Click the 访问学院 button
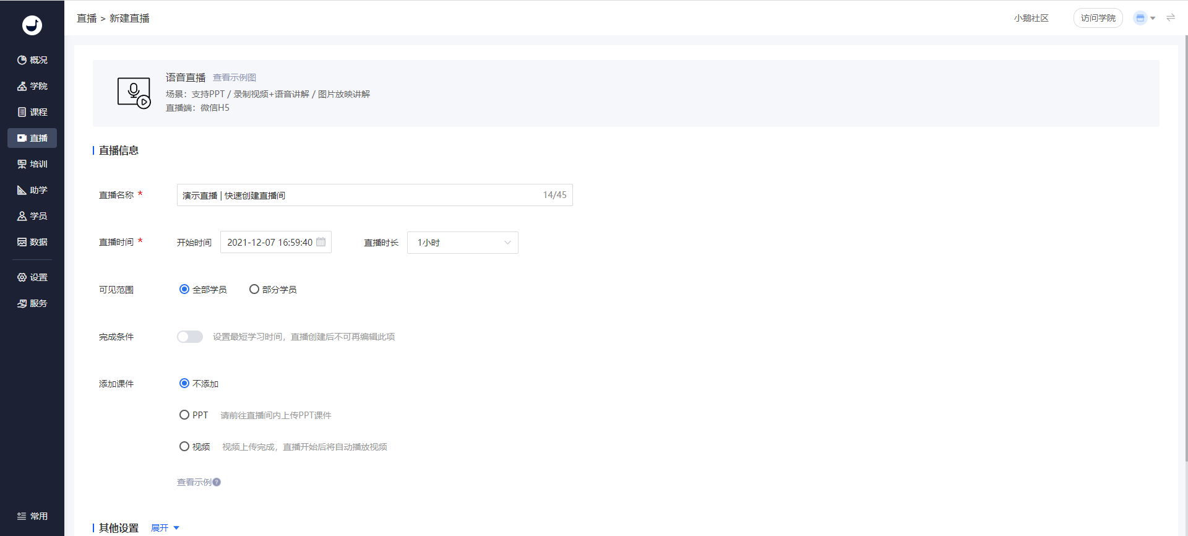 tap(1098, 18)
